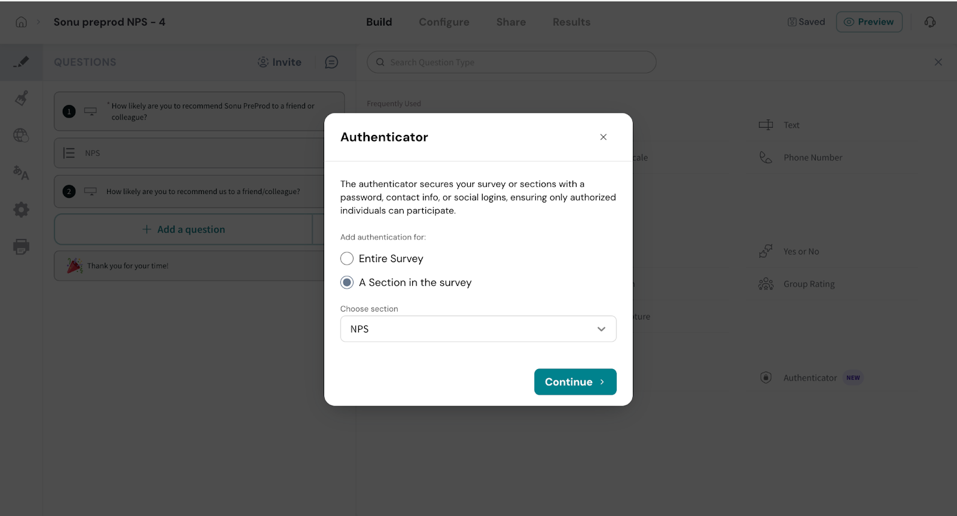Select A Section in the survey option
This screenshot has height=516, width=957.
[347, 282]
